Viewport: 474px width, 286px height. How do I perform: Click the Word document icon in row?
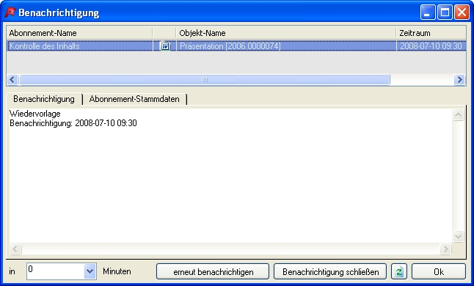coord(165,46)
